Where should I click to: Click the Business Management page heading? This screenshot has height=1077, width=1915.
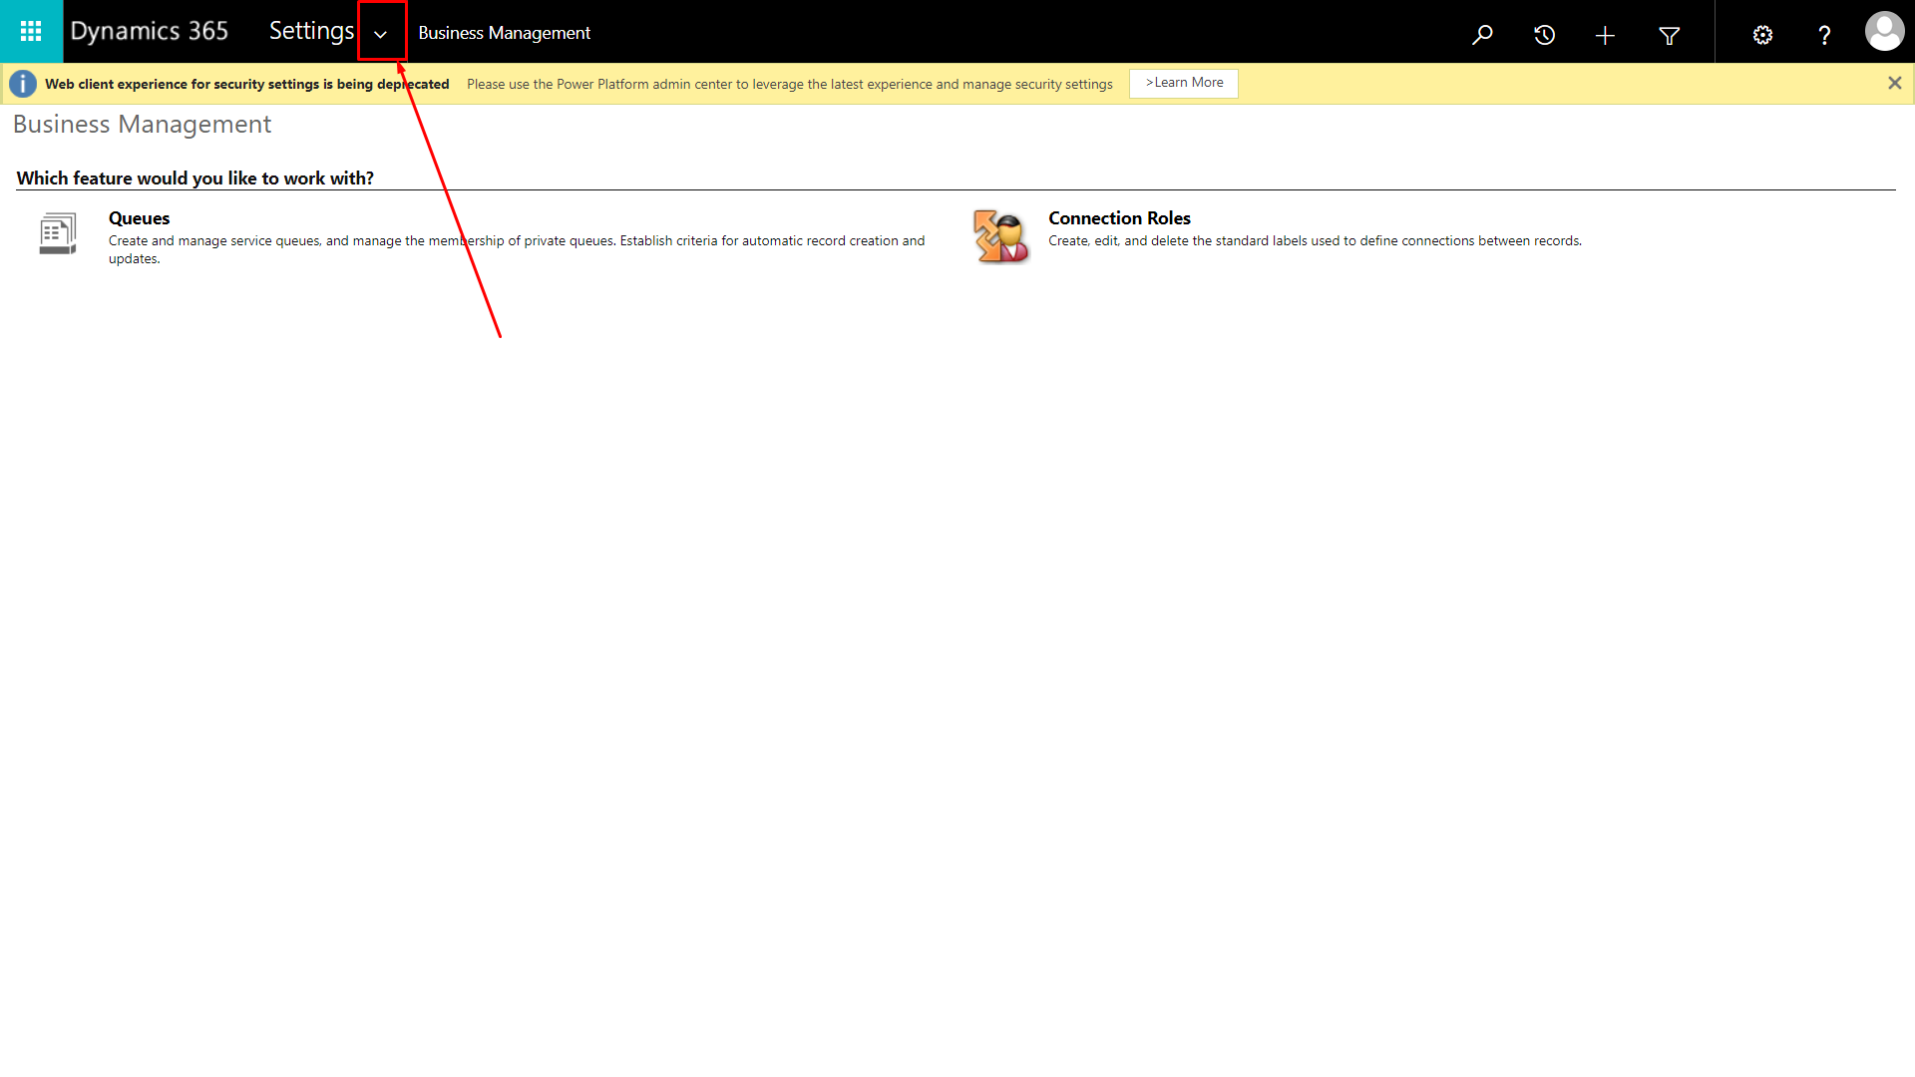tap(142, 125)
